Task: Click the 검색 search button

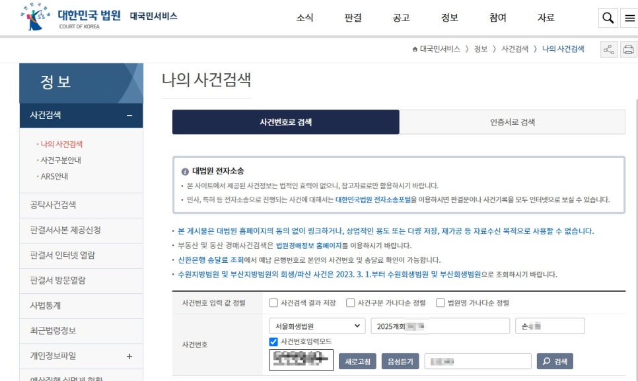Action: (x=554, y=361)
